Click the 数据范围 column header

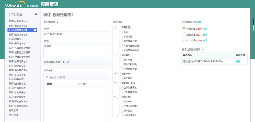coord(241,55)
